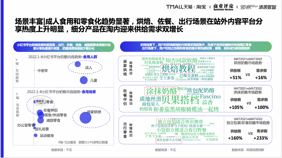Image resolution: width=282 pixels, height=158 pixels.
Task: Click the +160% supply figure
Action: pyautogui.click(x=235, y=138)
